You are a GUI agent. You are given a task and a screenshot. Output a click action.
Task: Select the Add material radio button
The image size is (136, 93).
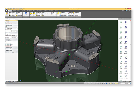pos(6,43)
